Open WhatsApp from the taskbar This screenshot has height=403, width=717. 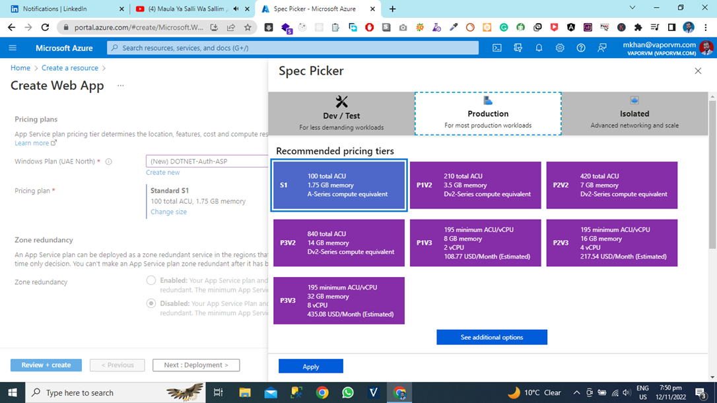348,392
